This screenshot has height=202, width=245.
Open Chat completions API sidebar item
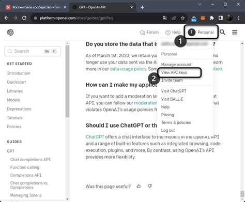[30, 160]
